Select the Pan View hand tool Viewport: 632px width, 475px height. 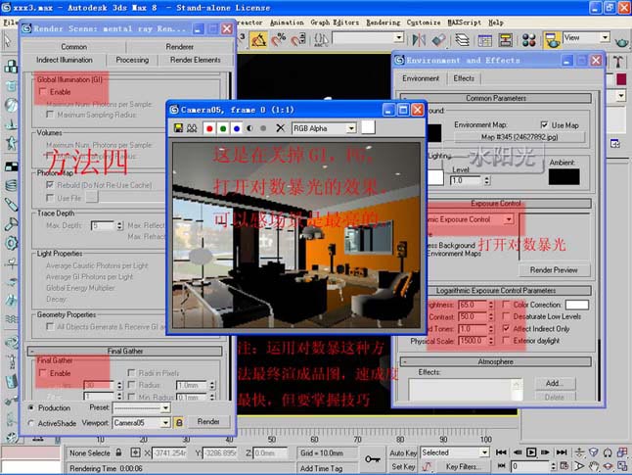pos(593,466)
